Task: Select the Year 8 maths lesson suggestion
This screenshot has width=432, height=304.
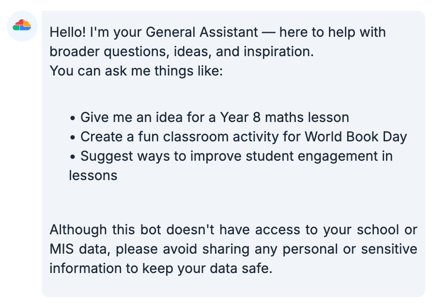Action: [215, 118]
